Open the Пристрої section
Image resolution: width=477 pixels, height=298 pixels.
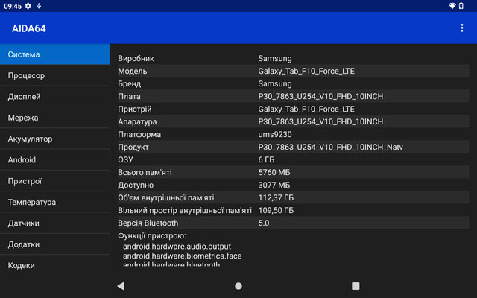(x=54, y=181)
